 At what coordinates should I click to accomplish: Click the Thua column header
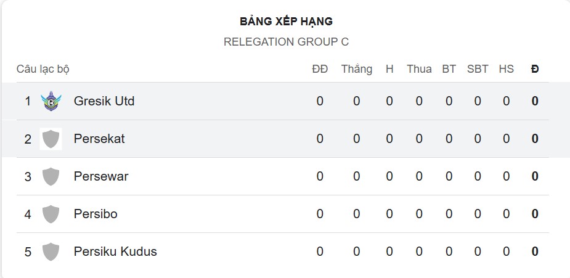tap(419, 69)
